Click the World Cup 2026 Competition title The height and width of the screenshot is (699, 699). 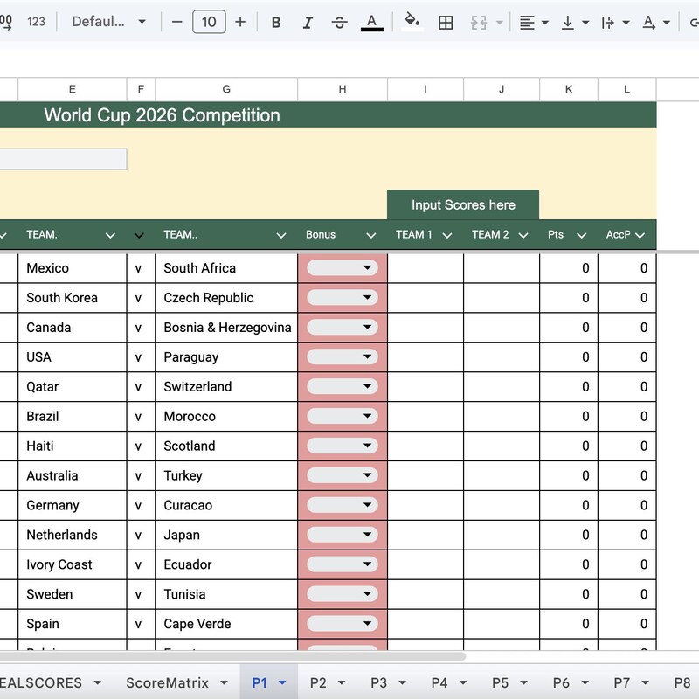pos(162,115)
